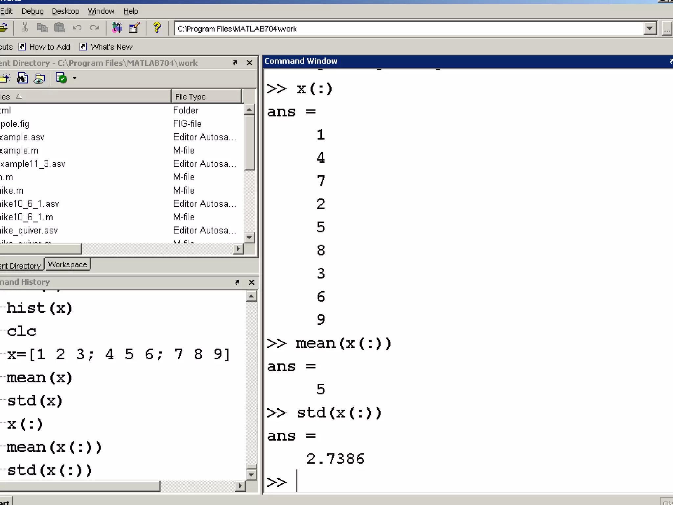Screen dimensions: 673x505
Task: Undock the Current Directory panel
Action: (235, 62)
